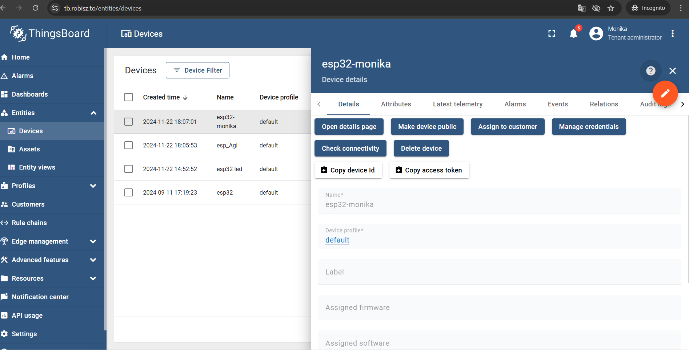Viewport: 689px width, 350px height.
Task: Click the ThingsBoard logo
Action: 50,33
